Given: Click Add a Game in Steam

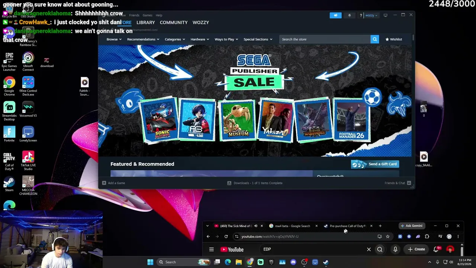Looking at the screenshot, I should coord(114,183).
